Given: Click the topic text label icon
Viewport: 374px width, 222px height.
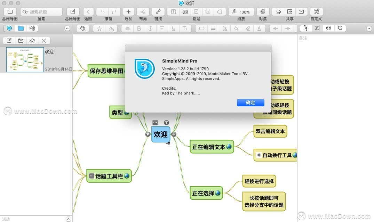Looking at the screenshot, I should point(173,12).
